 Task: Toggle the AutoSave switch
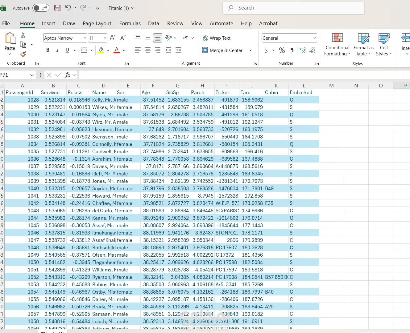[x=40, y=8]
